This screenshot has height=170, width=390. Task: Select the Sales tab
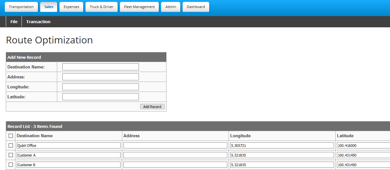49,7
